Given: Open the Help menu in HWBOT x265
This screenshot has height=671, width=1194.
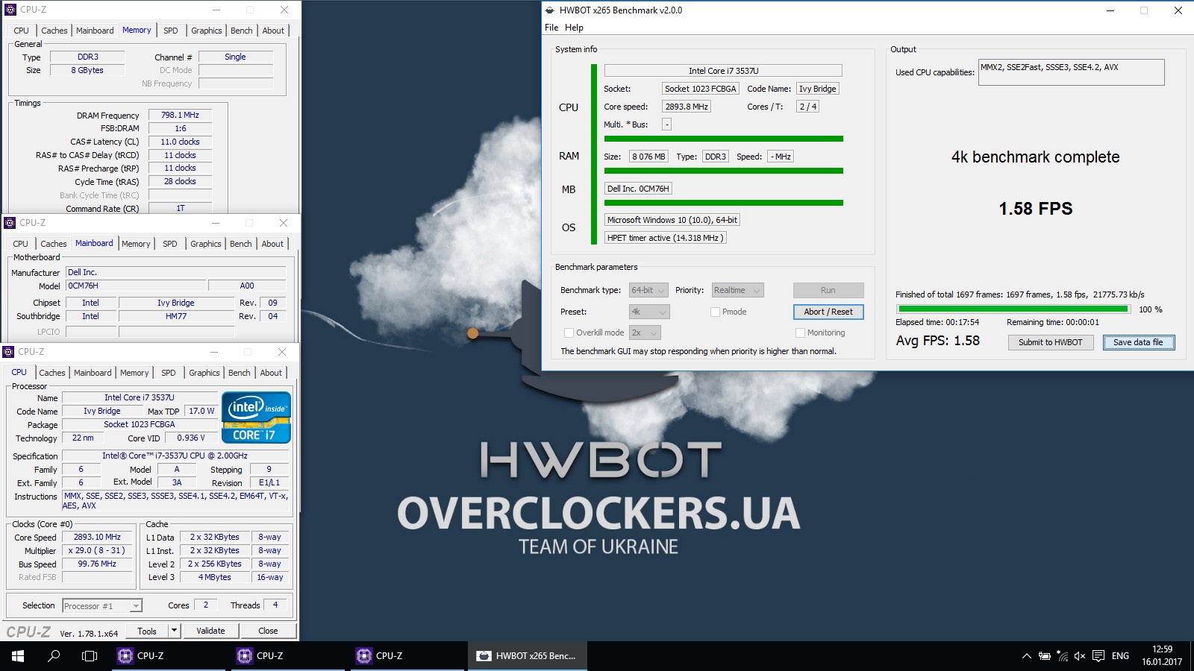Looking at the screenshot, I should coord(574,28).
